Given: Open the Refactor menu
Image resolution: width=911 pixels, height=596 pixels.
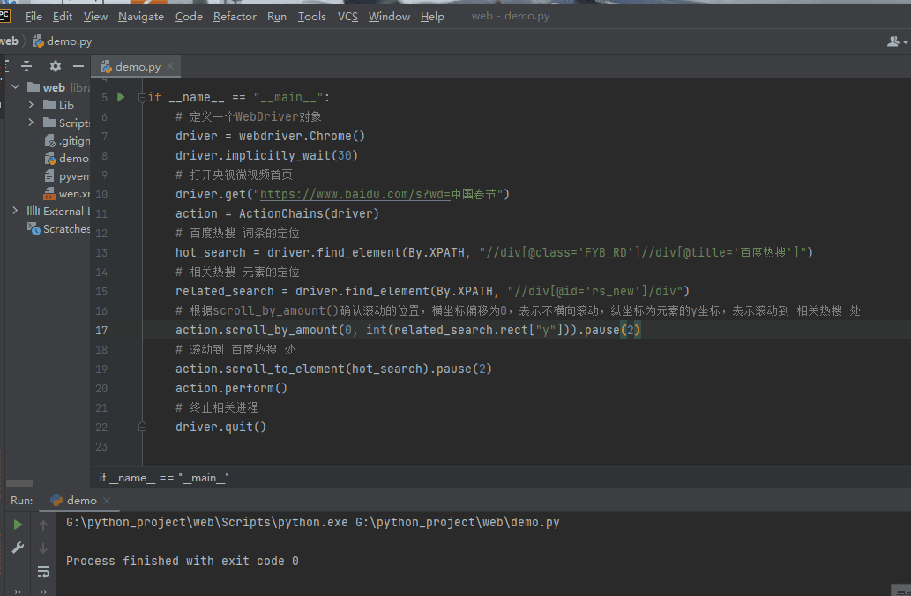Looking at the screenshot, I should point(235,16).
